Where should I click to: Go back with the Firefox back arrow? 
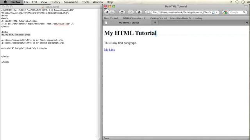pos(107,12)
